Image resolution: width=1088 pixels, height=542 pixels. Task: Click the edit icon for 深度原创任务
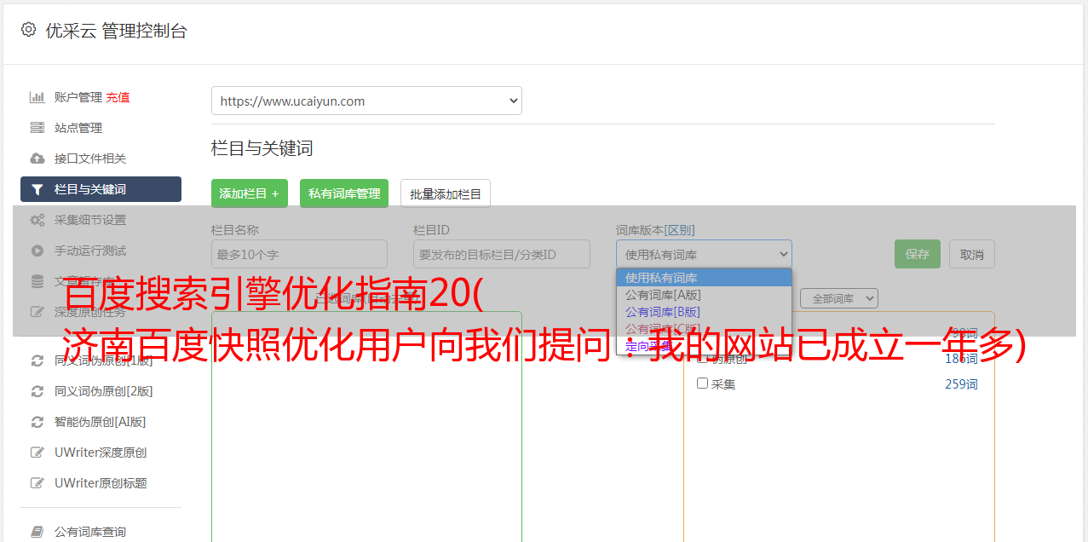37,312
